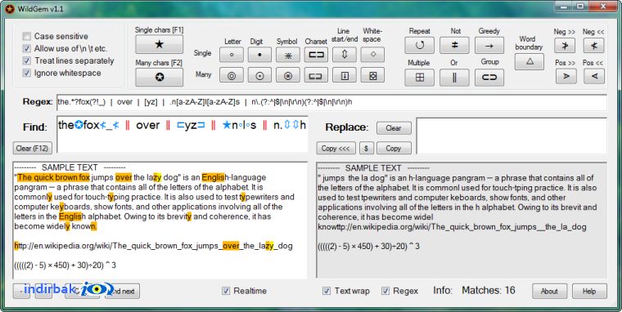Insert the Single chars star wildcard
Image resolution: width=622 pixels, height=312 pixels.
click(x=159, y=44)
